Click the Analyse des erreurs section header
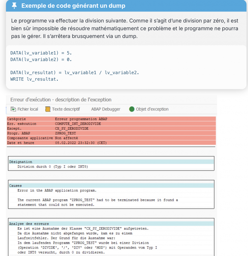 click(29, 223)
